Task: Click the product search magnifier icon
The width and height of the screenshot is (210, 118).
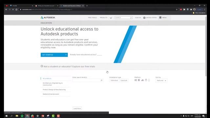Action: coord(101,80)
